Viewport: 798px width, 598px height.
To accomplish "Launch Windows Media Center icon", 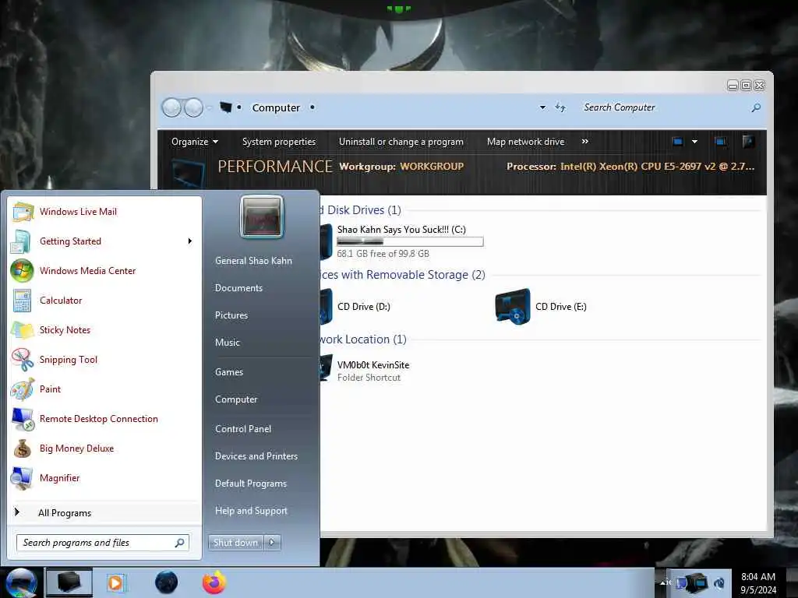I will (21, 271).
